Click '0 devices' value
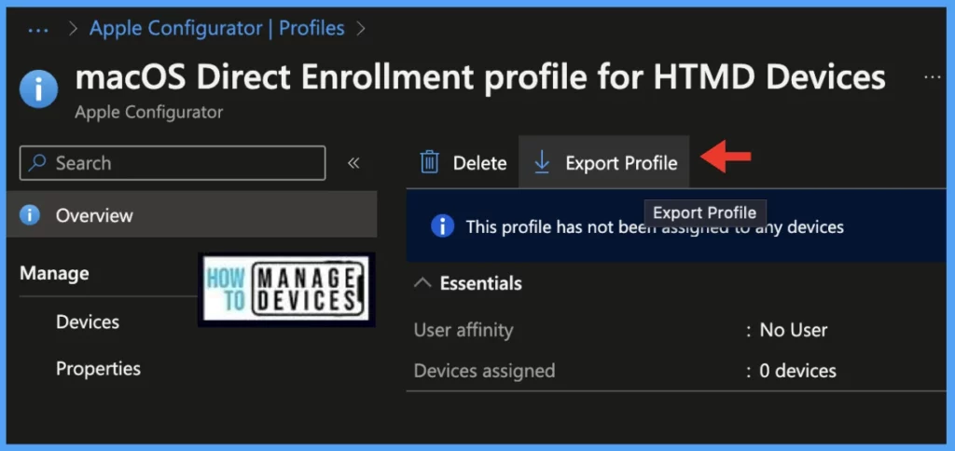The height and width of the screenshot is (451, 955). 797,371
